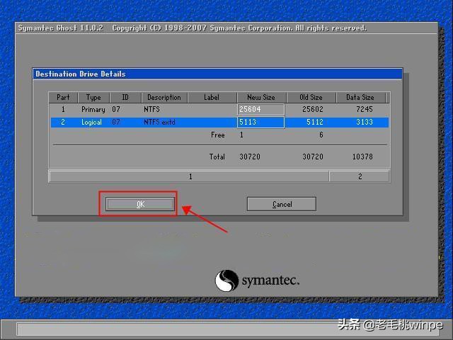The image size is (453, 340).
Task: Click partition 2 segment in layout bar
Action: [x=360, y=176]
